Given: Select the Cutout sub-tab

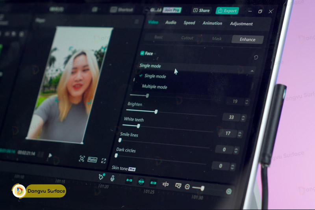Looking at the screenshot, I should pos(187,38).
